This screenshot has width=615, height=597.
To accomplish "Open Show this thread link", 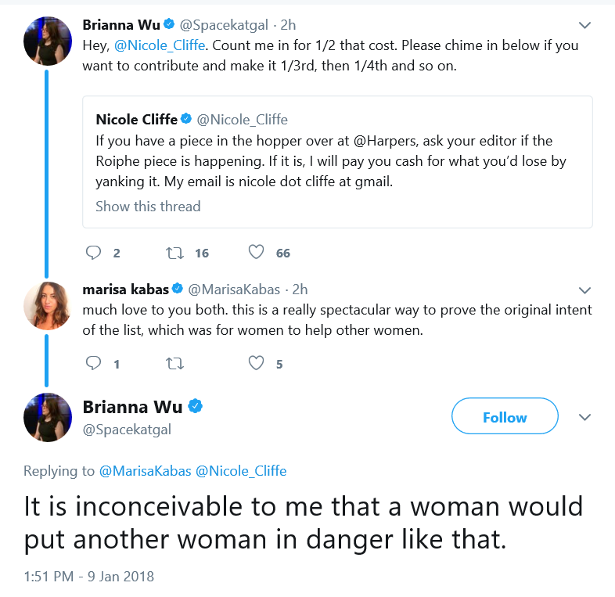I will 148,207.
